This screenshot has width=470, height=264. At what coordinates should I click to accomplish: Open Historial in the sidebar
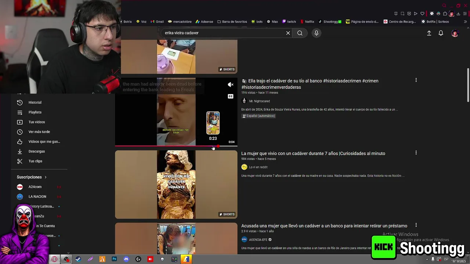(x=35, y=103)
